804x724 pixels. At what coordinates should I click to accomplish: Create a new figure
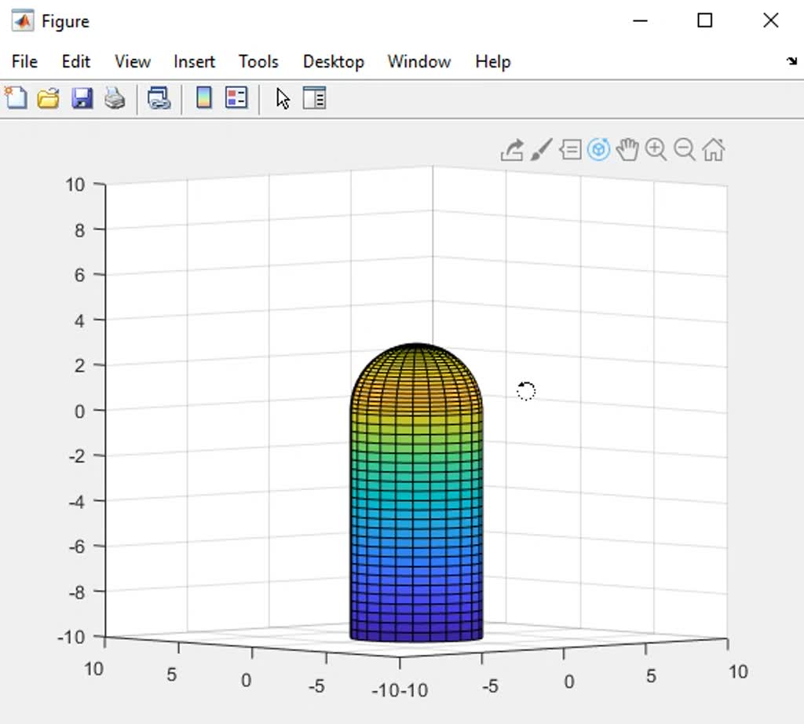click(16, 98)
